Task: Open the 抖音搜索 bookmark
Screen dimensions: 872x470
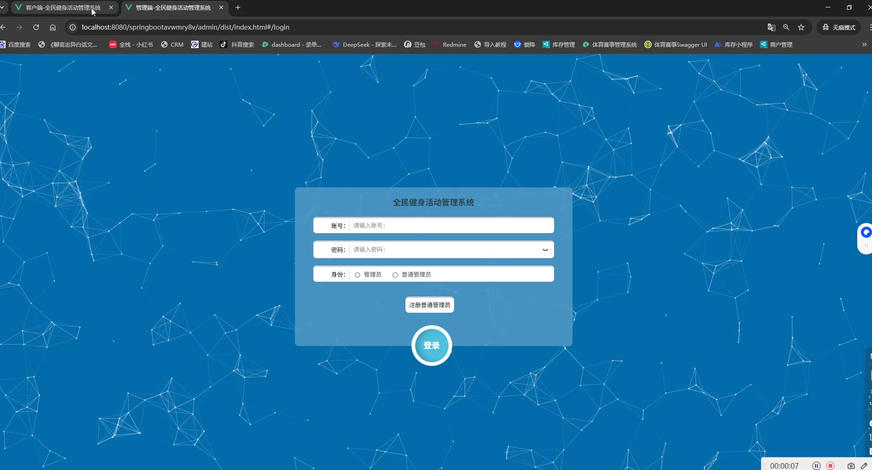Action: (x=237, y=45)
